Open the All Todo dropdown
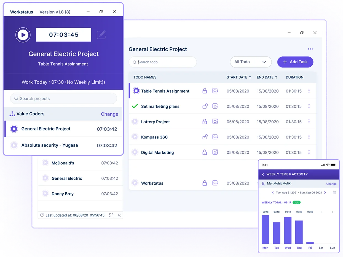Image resolution: width=343 pixels, height=257 pixels. 251,62
